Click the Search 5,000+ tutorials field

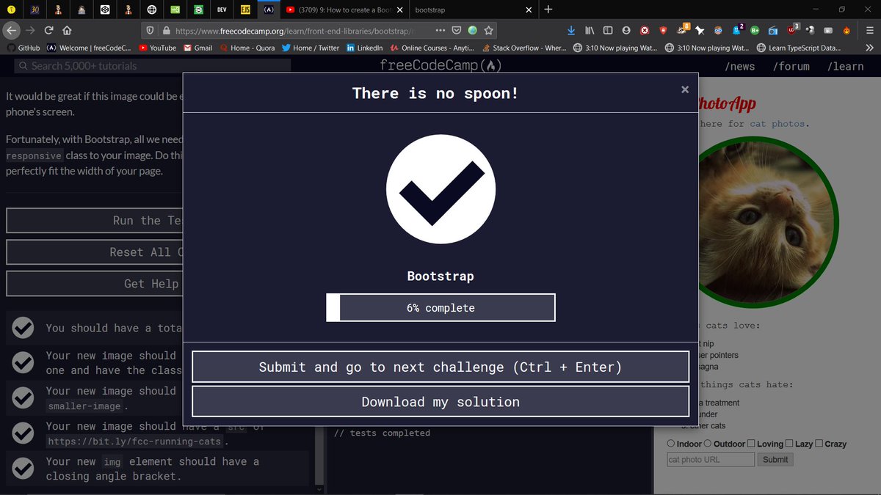pos(153,66)
